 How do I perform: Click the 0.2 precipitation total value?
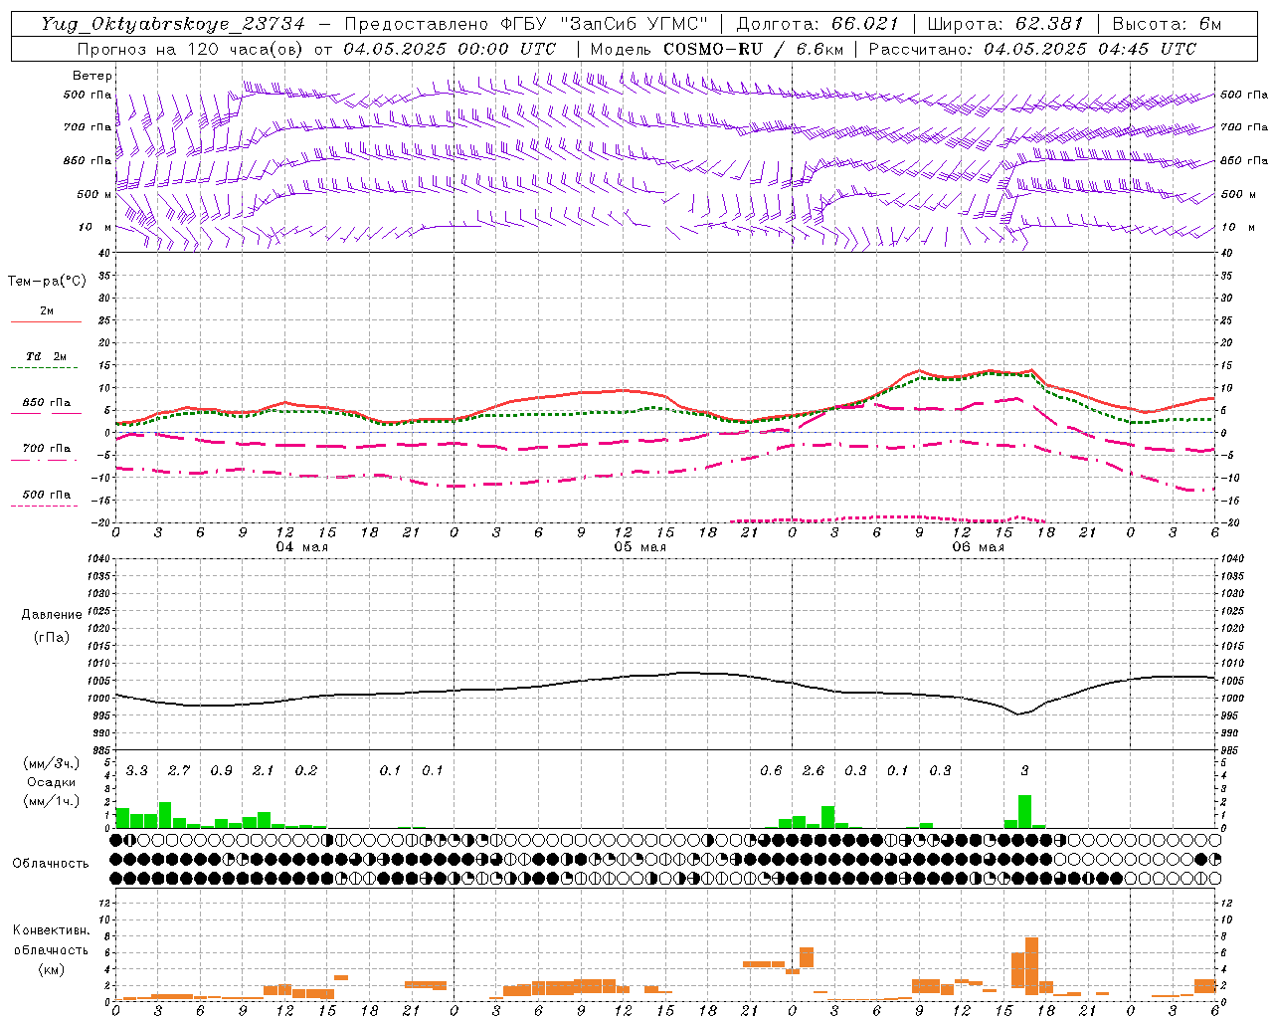click(306, 771)
